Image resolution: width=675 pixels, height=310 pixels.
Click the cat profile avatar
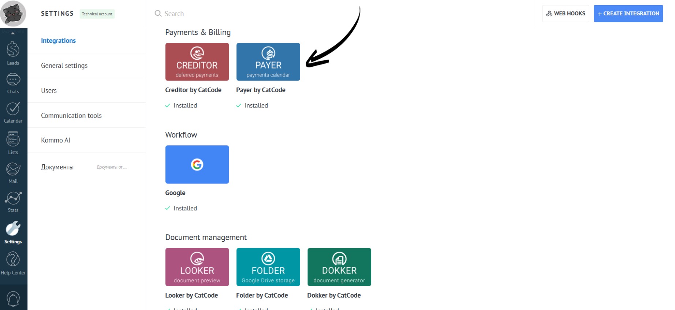tap(14, 14)
